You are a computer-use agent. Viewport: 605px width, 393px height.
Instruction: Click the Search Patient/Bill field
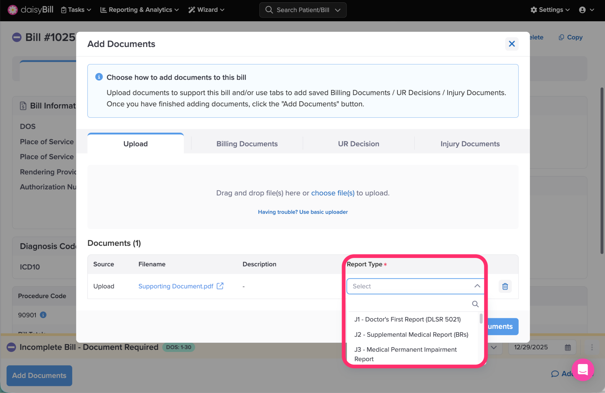[302, 10]
